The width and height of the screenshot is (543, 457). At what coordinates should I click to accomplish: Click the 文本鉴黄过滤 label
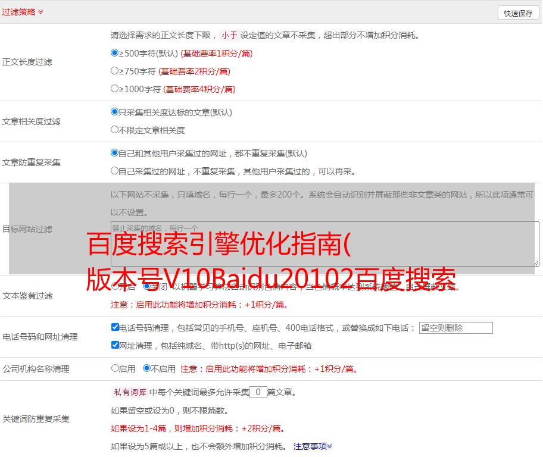click(27, 296)
